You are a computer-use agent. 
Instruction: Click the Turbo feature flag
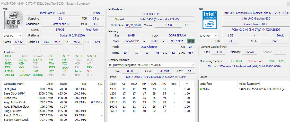click(x=78, y=71)
